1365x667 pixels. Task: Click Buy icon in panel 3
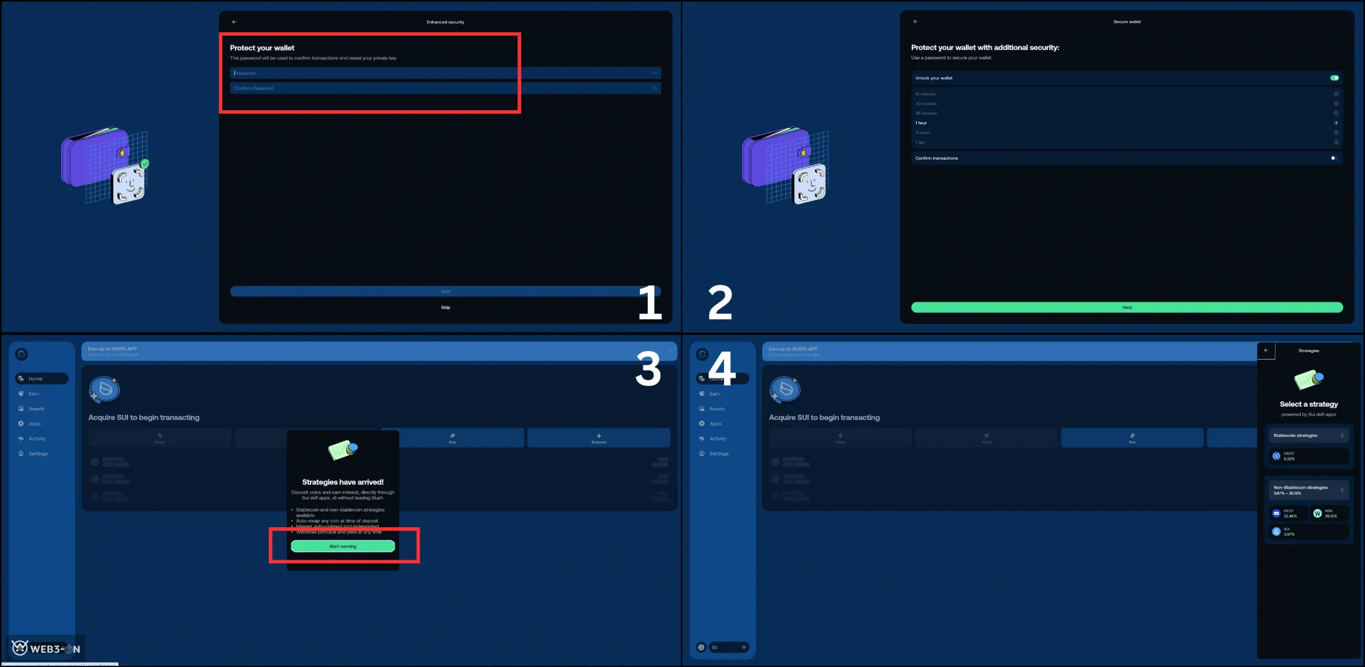tap(453, 436)
